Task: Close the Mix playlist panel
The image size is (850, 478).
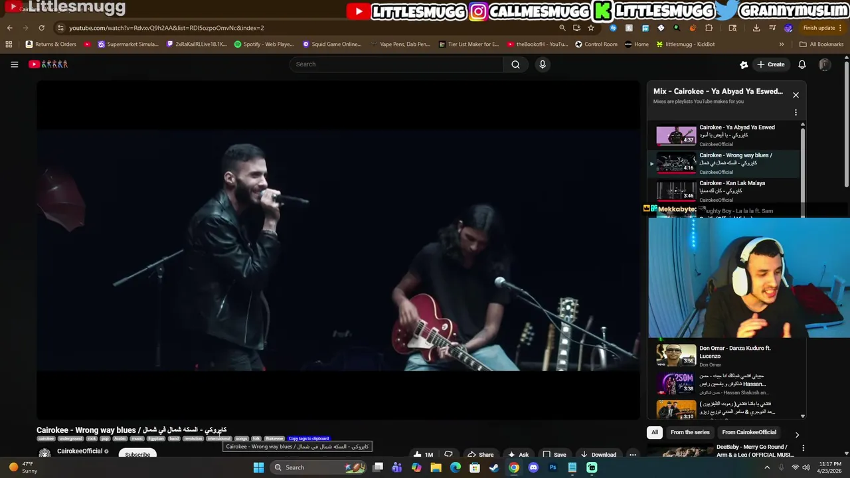Action: 796,95
